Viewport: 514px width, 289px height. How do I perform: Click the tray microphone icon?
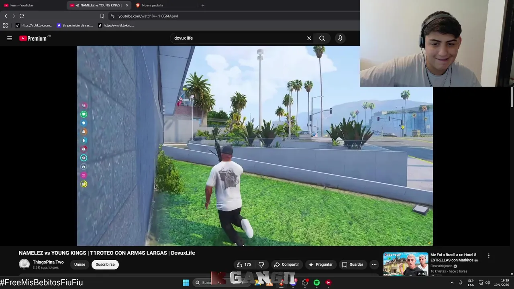pos(461,283)
